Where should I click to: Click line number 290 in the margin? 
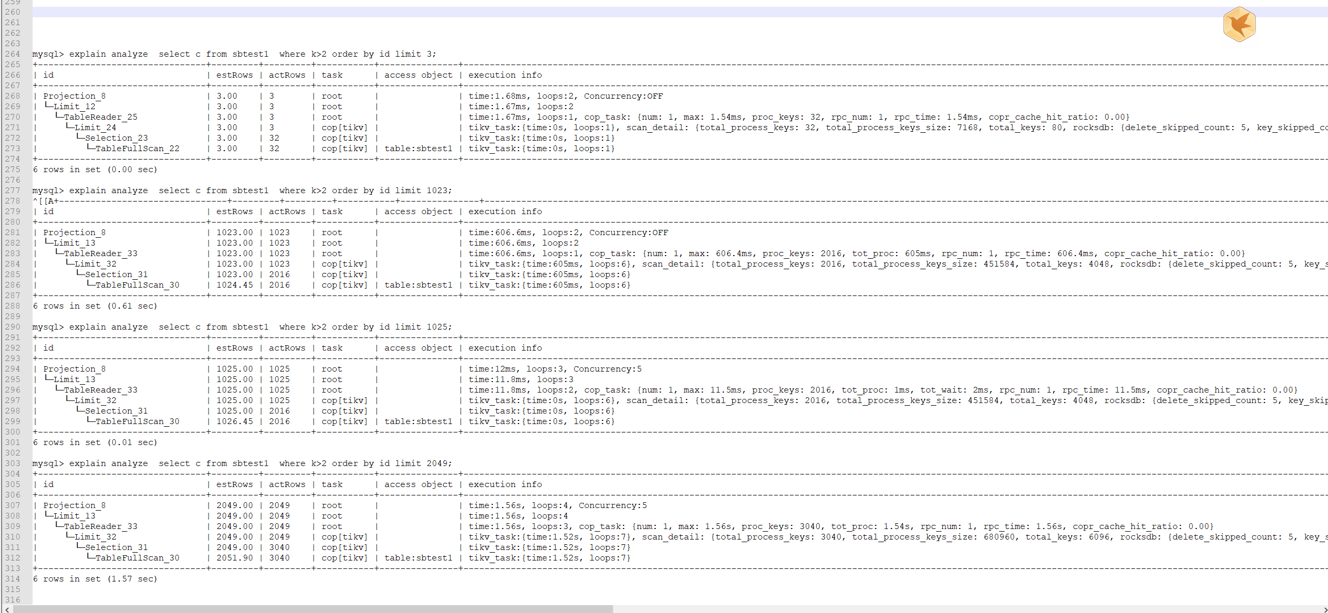tap(13, 327)
